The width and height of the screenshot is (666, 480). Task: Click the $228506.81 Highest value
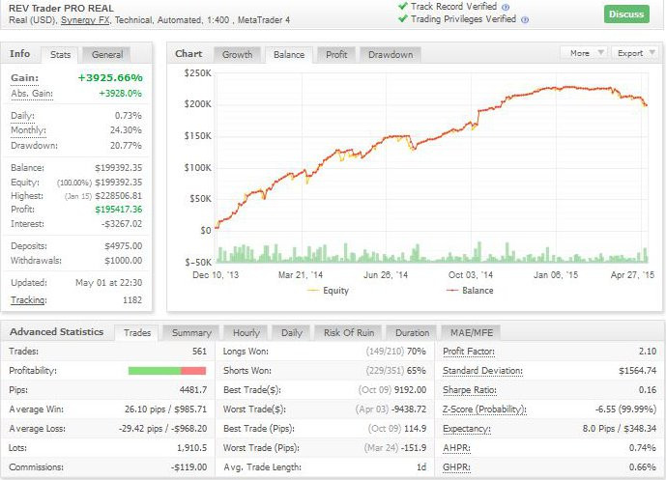point(119,196)
